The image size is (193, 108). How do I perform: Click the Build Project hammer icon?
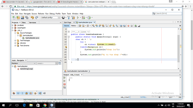click(x=69, y=18)
